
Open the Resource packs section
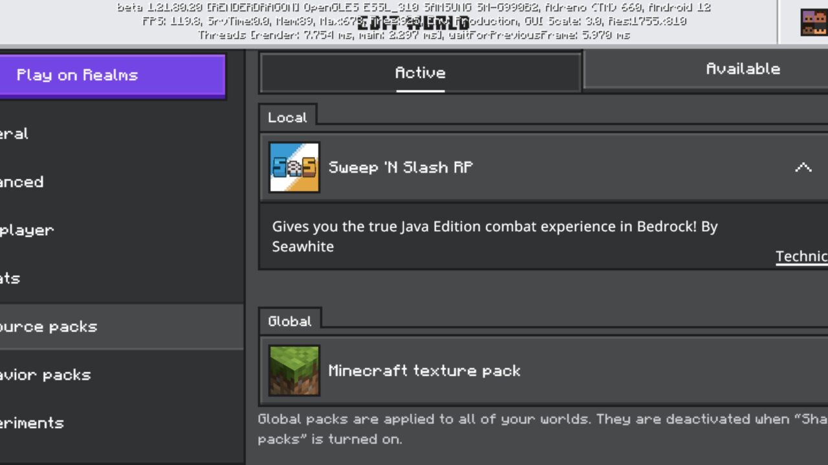click(122, 327)
